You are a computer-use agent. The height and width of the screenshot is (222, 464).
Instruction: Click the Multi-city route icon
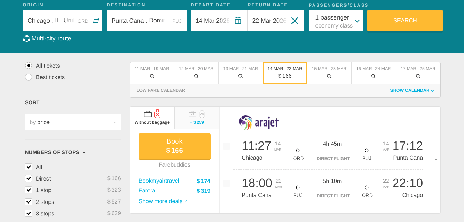[26, 39]
